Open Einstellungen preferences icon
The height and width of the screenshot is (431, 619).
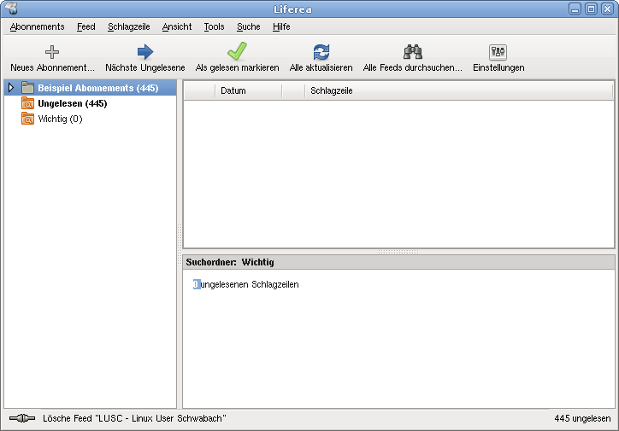click(498, 52)
